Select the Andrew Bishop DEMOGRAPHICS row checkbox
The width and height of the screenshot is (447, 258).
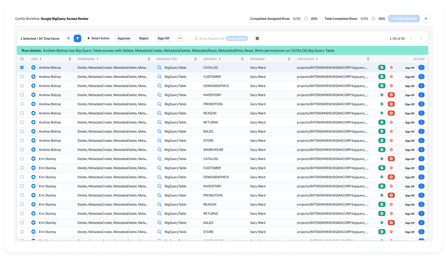pos(22,86)
